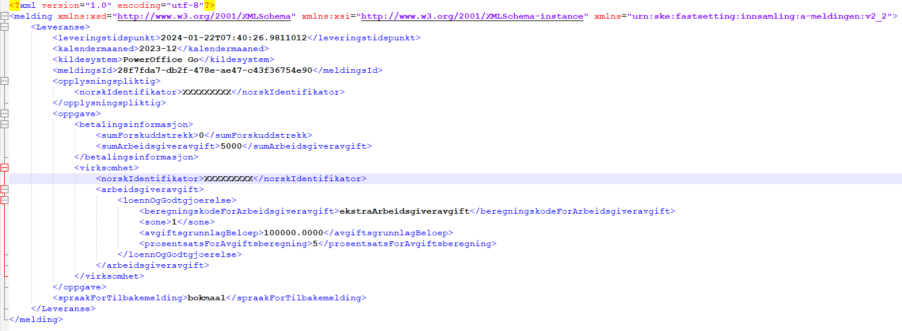Collapse the melding root element fold marker
The width and height of the screenshot is (902, 331).
tap(5, 16)
